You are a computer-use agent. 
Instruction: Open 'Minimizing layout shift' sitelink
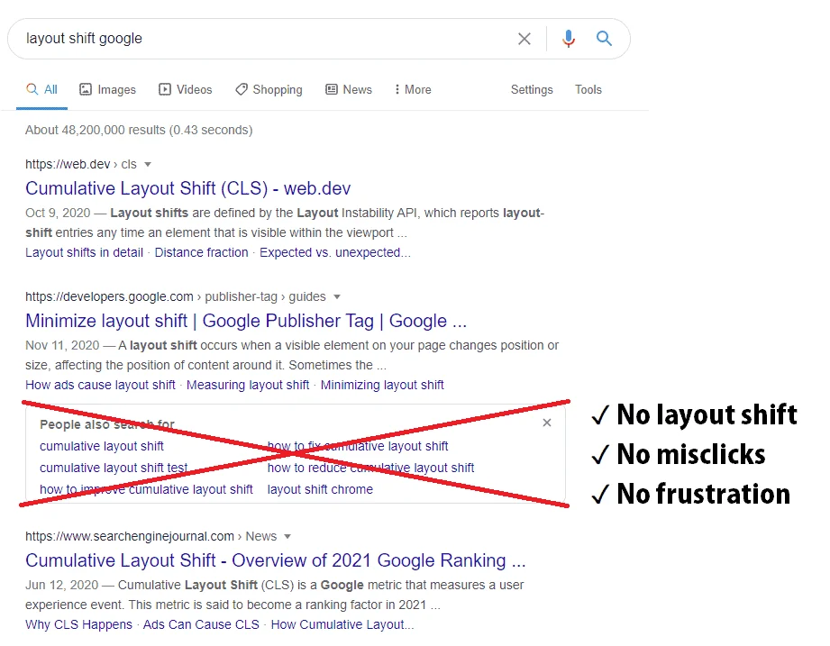[x=382, y=385]
